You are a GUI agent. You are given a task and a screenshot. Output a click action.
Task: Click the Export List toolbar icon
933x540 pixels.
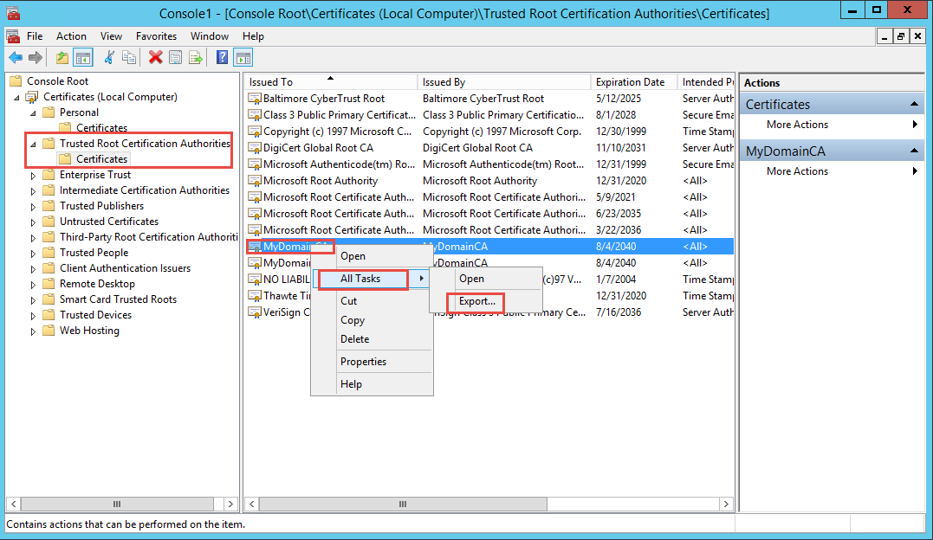click(195, 58)
